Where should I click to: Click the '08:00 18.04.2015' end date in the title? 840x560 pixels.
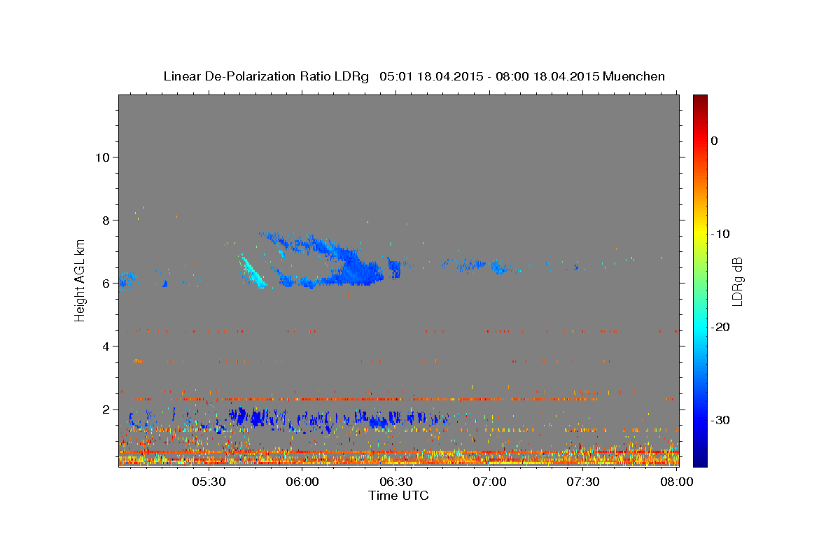click(x=548, y=76)
